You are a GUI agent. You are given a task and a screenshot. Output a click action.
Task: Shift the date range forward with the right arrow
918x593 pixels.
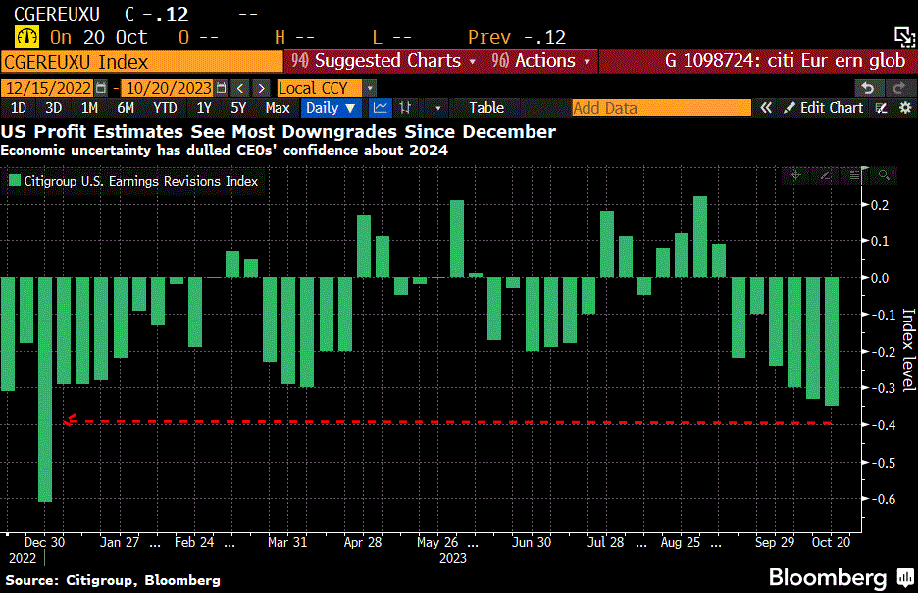261,88
